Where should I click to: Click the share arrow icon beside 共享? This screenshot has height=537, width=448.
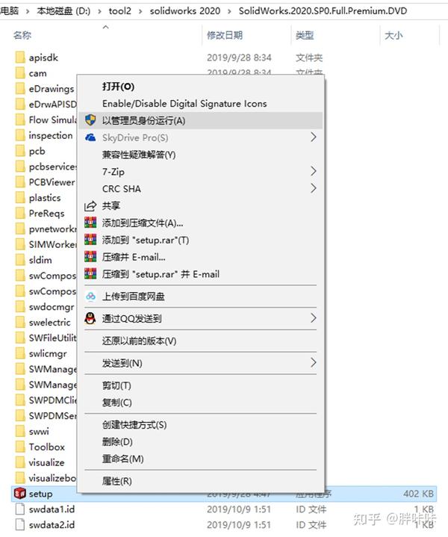click(x=90, y=206)
